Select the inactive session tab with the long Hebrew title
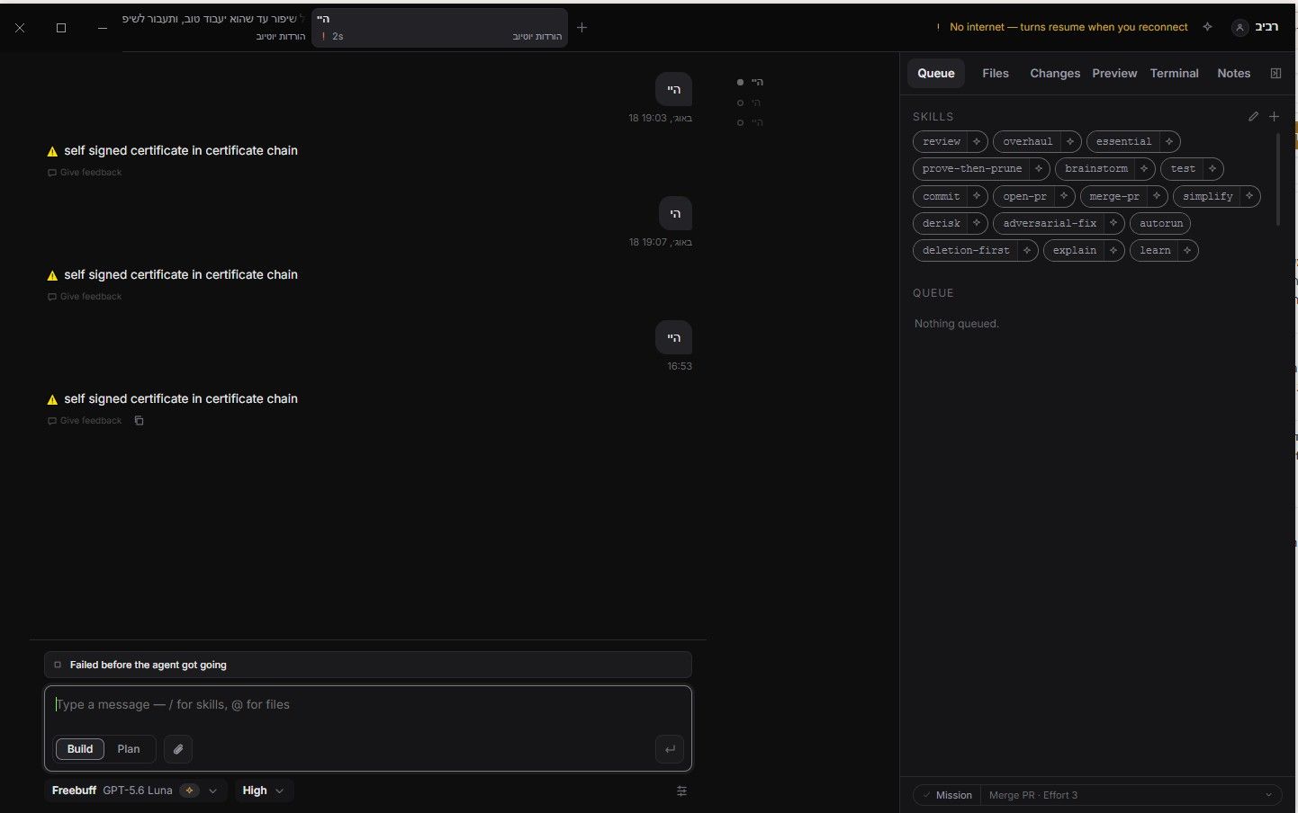The height and width of the screenshot is (813, 1298). [x=214, y=28]
